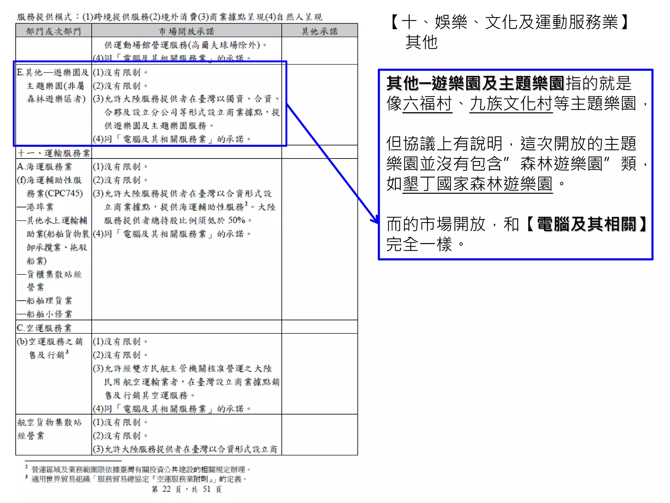The width and height of the screenshot is (670, 503).
Task: Open the underlined 六福村 link
Action: [427, 103]
